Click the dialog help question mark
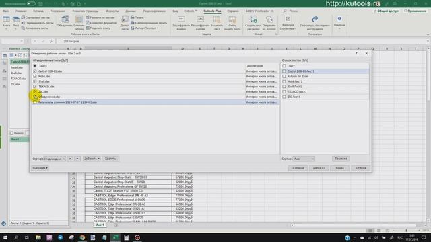 (356, 53)
